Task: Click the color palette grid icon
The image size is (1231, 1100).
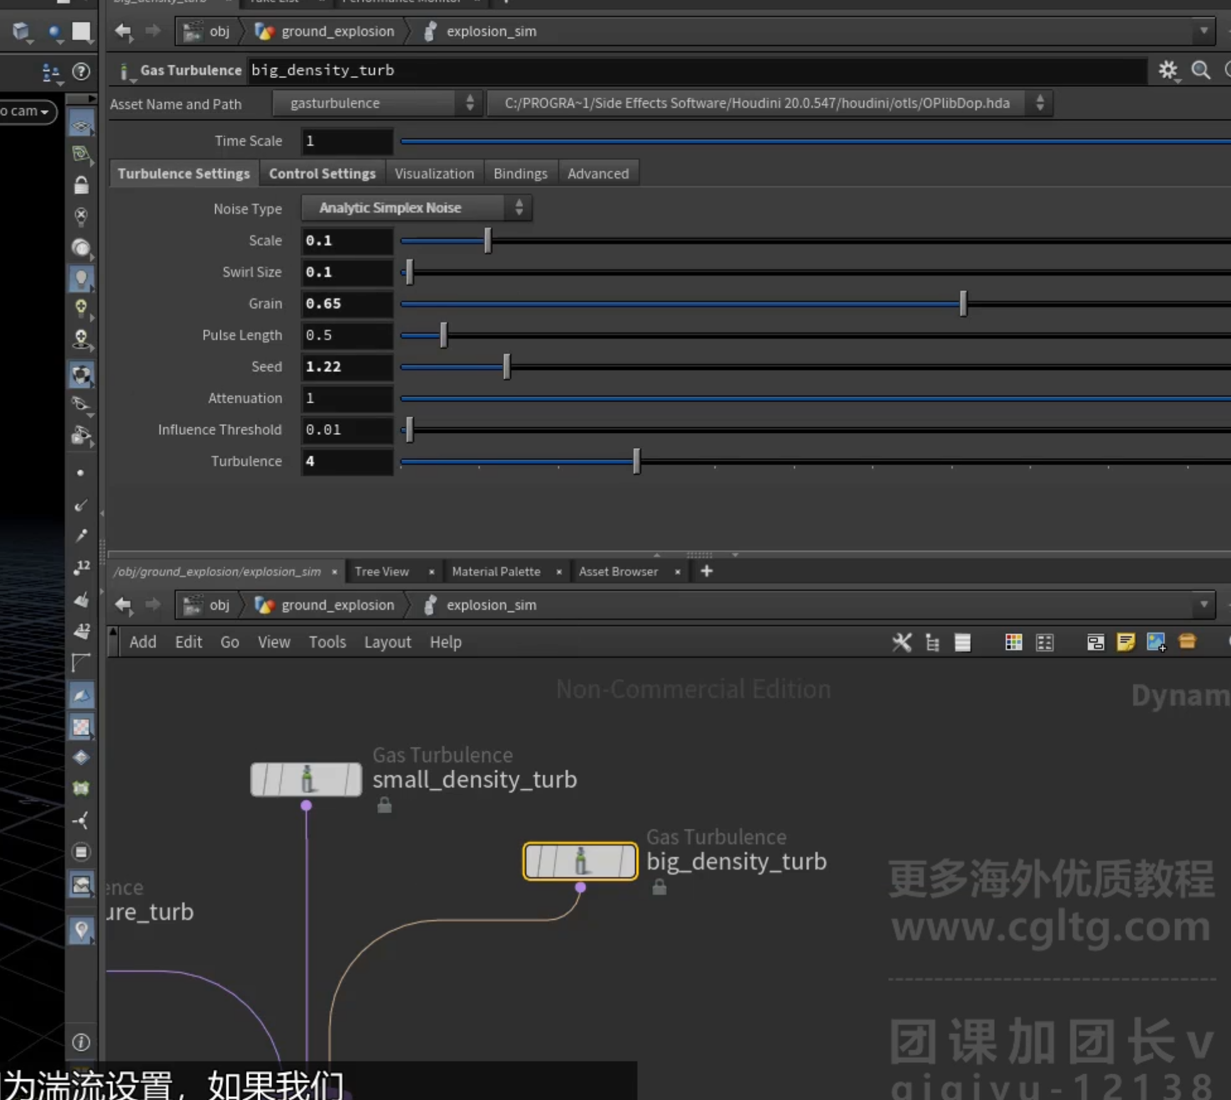Action: point(1013,642)
